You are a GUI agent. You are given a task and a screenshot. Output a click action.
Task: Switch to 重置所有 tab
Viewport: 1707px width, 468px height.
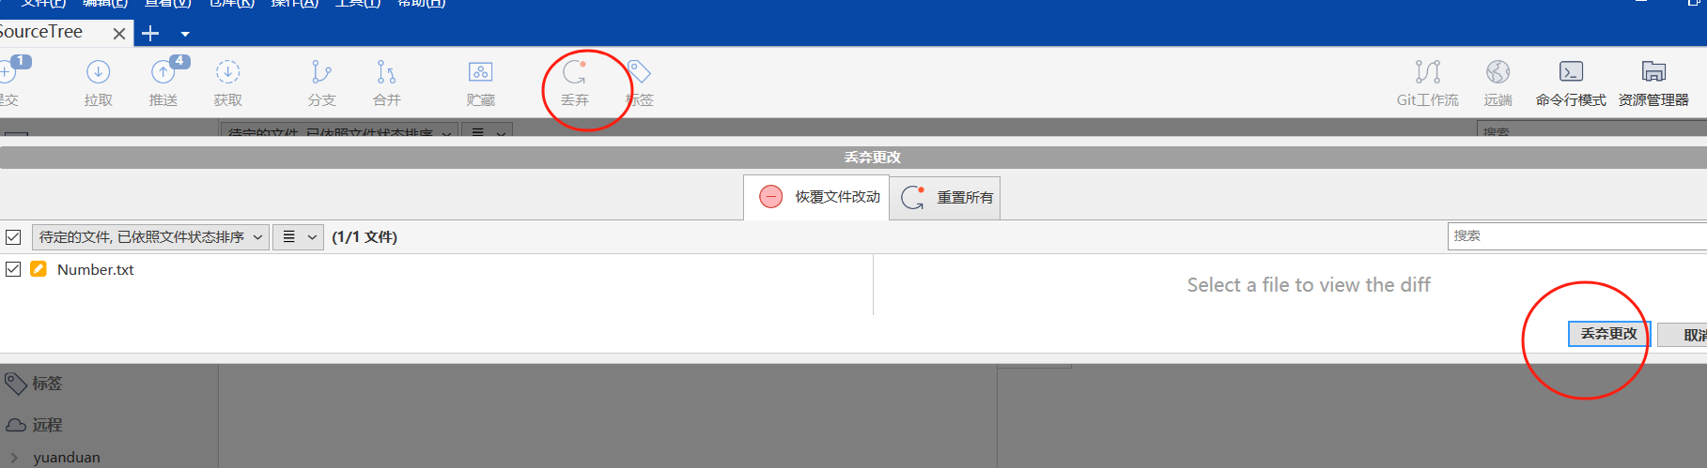(x=945, y=198)
